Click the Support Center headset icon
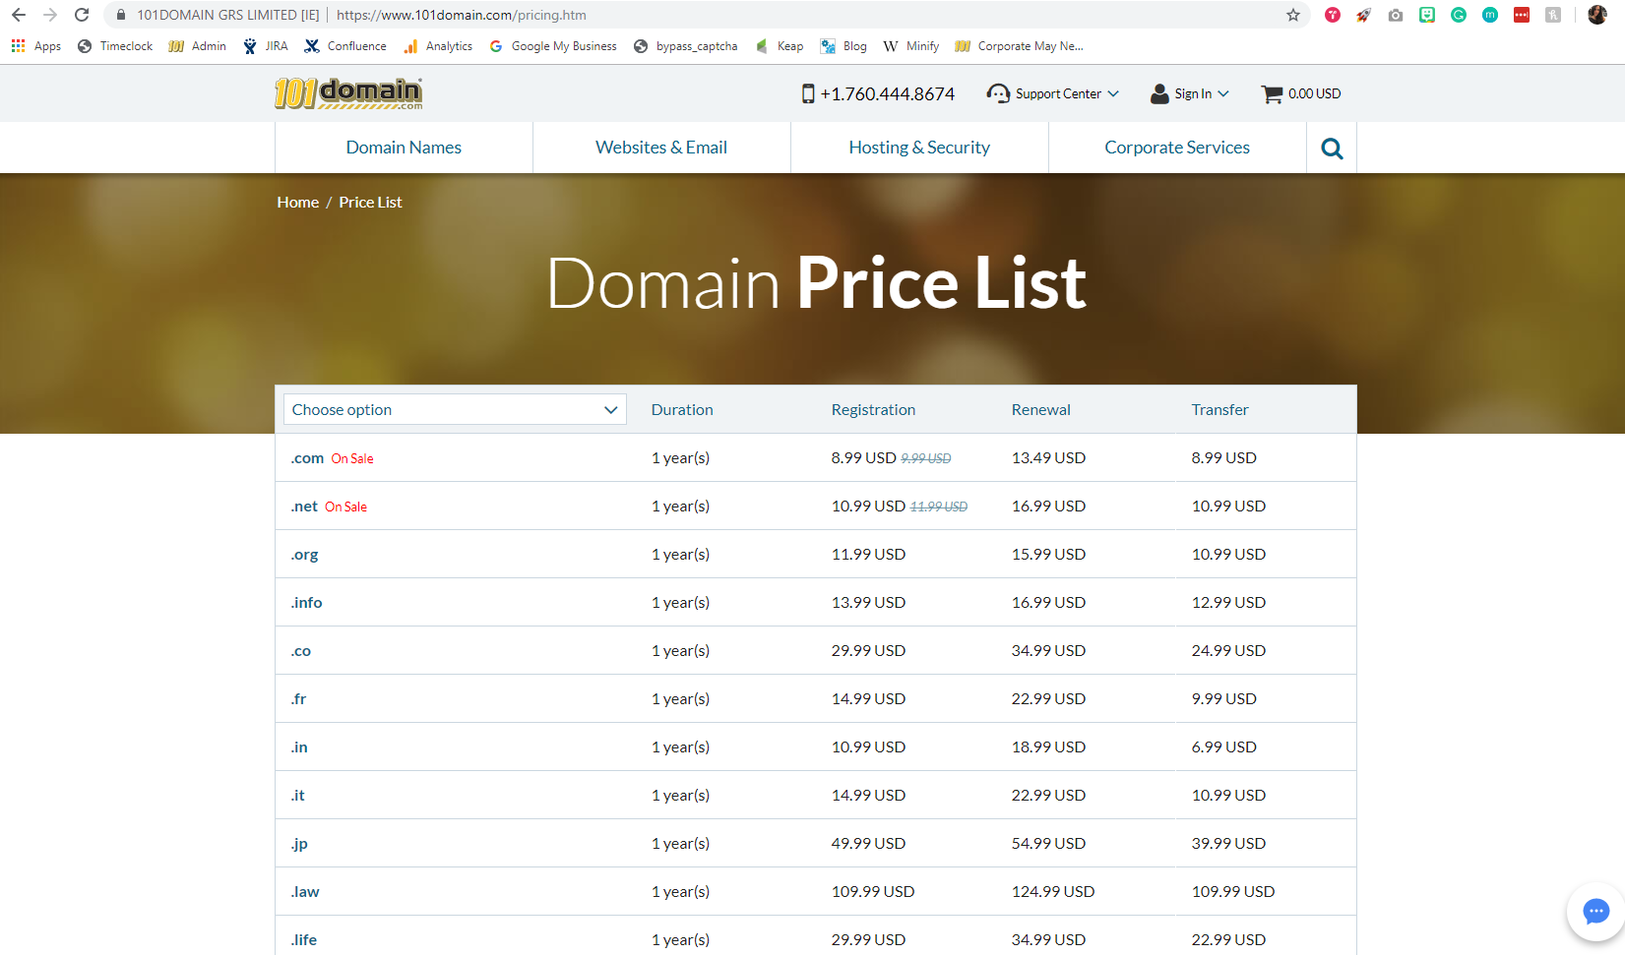The width and height of the screenshot is (1625, 955). [x=998, y=93]
